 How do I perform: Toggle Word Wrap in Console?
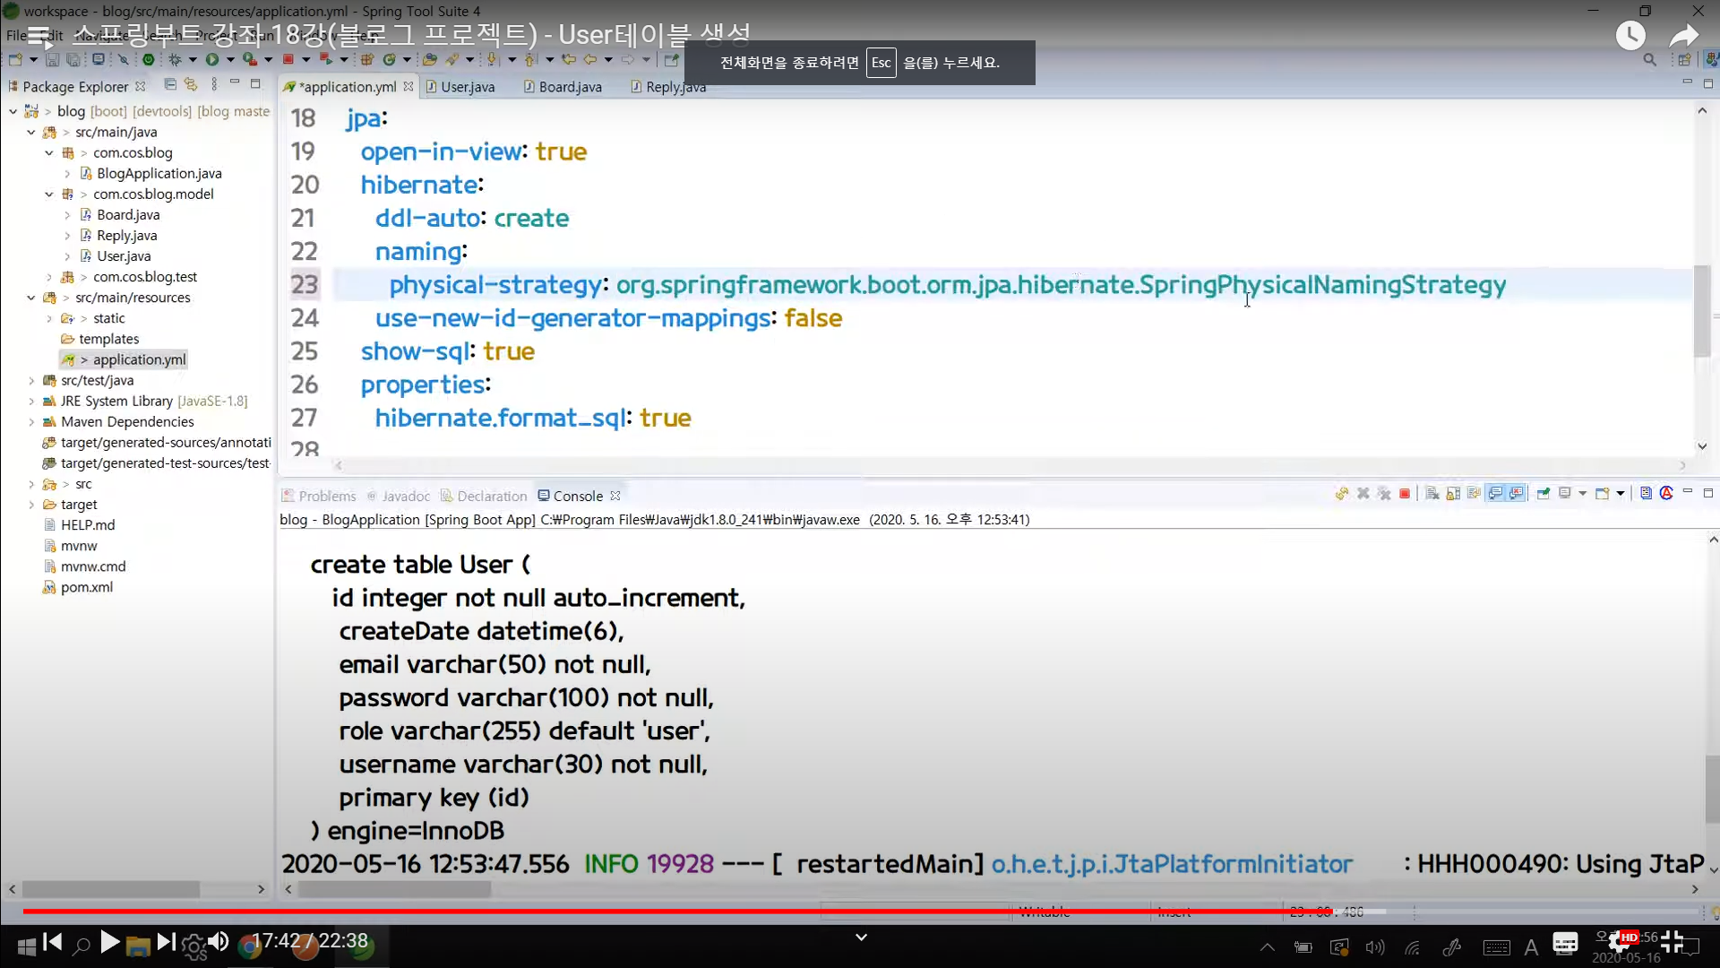click(x=1474, y=494)
